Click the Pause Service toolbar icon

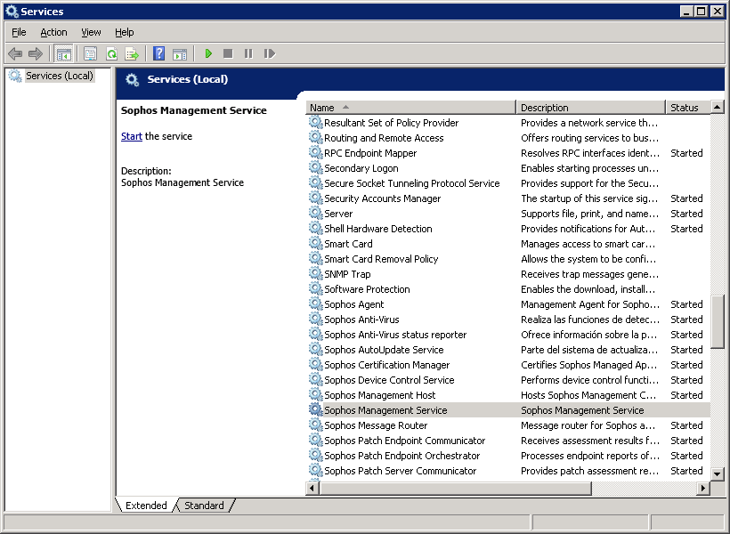tap(248, 54)
